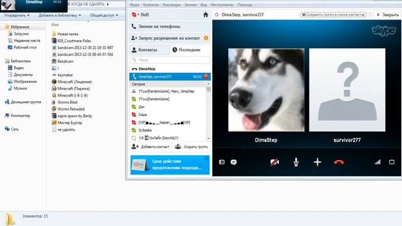Select Изображения library in sidebar
The image size is (402, 226).
[x=22, y=82]
